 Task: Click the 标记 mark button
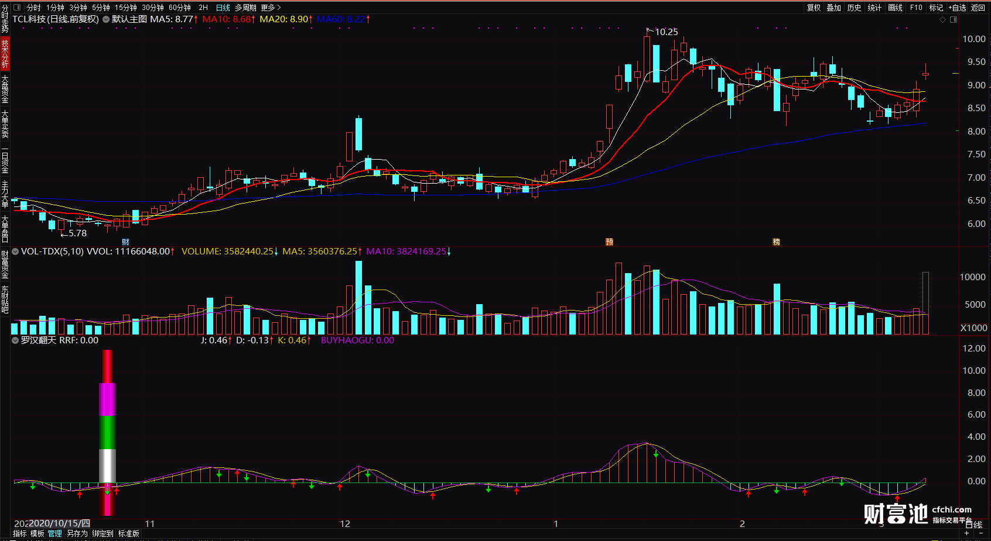click(x=936, y=8)
